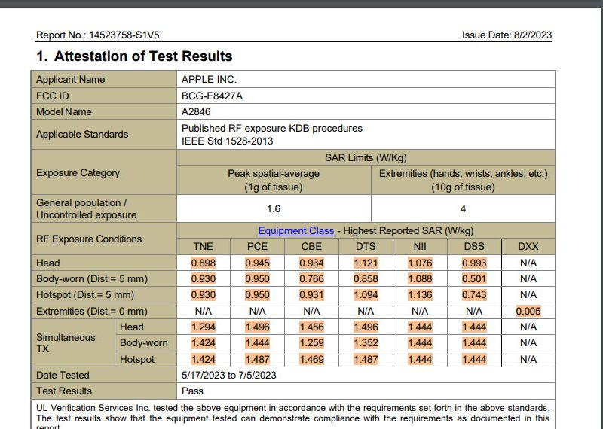The width and height of the screenshot is (603, 429).
Task: Click the Hotspot NII value 1.136
Action: tap(420, 295)
